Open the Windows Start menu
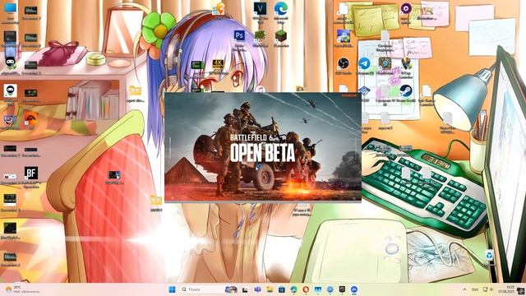This screenshot has width=526, height=296. [x=172, y=289]
